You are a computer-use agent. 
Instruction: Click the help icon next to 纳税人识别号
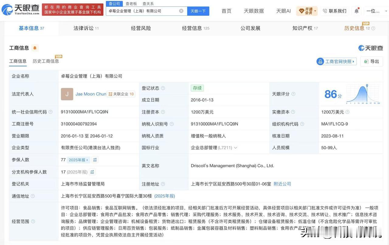coord(172,124)
